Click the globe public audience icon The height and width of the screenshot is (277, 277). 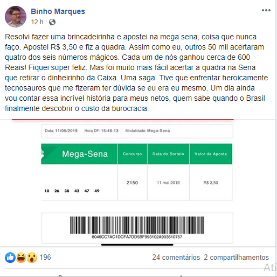tap(52, 22)
